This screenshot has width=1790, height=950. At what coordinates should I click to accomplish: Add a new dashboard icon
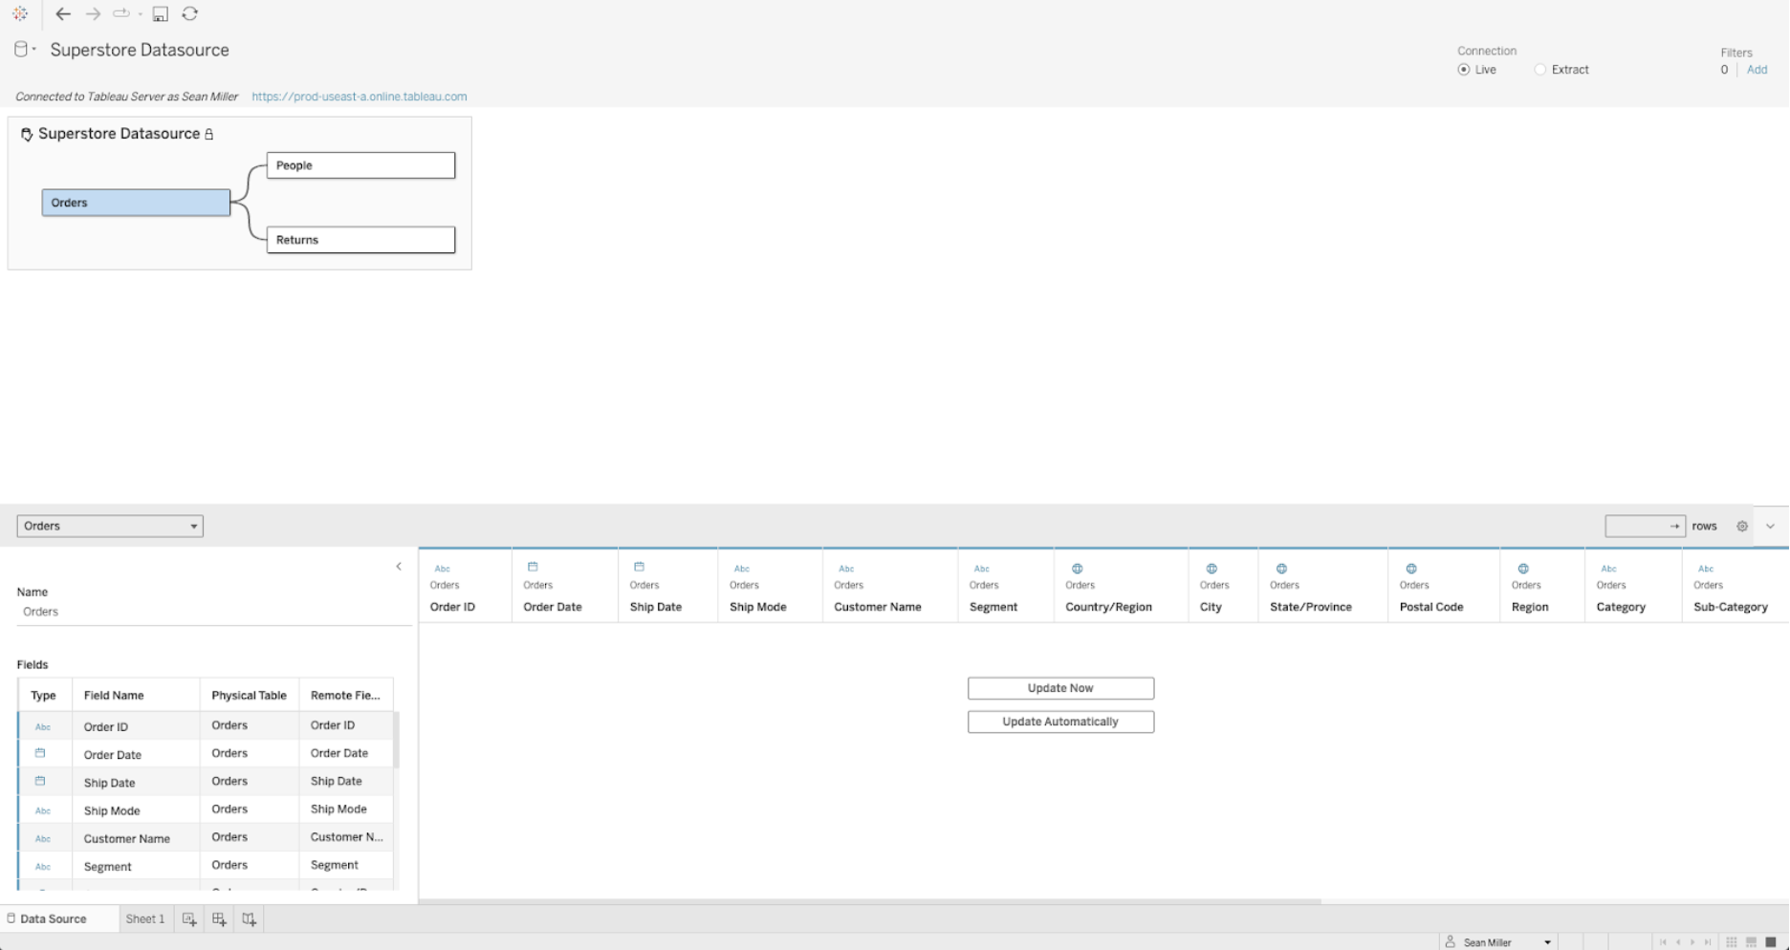pyautogui.click(x=219, y=919)
